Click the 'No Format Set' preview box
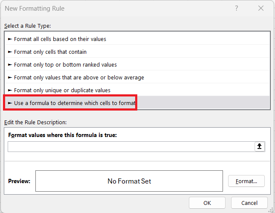This screenshot has height=213, width=275. (x=129, y=181)
